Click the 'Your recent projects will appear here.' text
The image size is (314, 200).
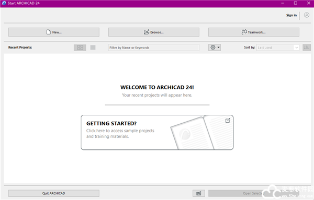(x=157, y=95)
